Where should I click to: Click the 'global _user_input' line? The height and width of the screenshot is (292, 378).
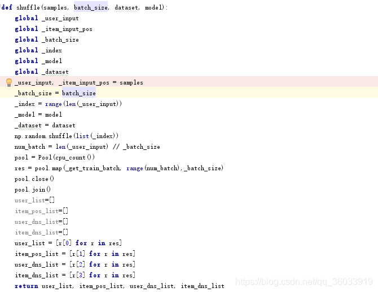(x=47, y=18)
